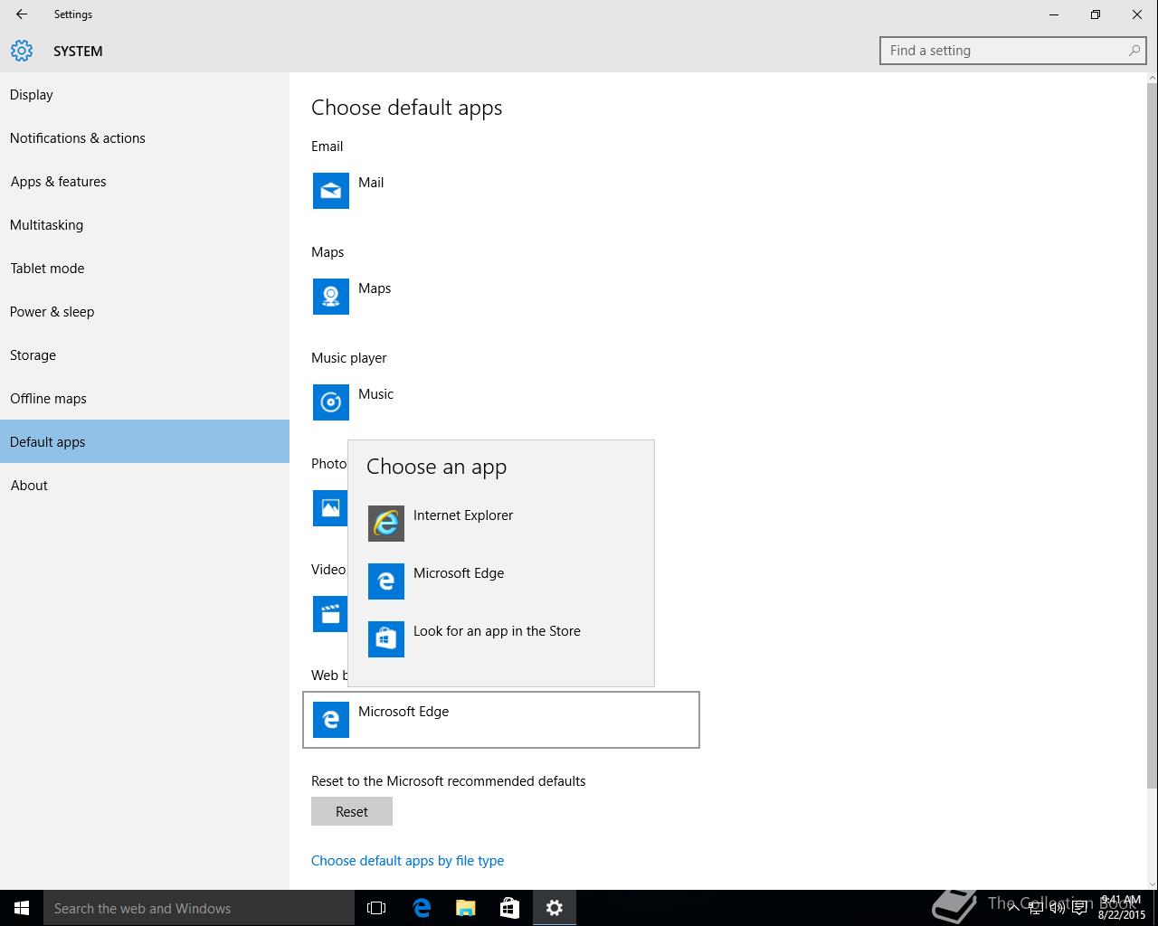Click the System gear icon in header
This screenshot has height=926, width=1158.
(x=22, y=51)
